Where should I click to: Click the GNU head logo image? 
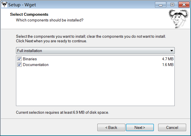(178, 19)
